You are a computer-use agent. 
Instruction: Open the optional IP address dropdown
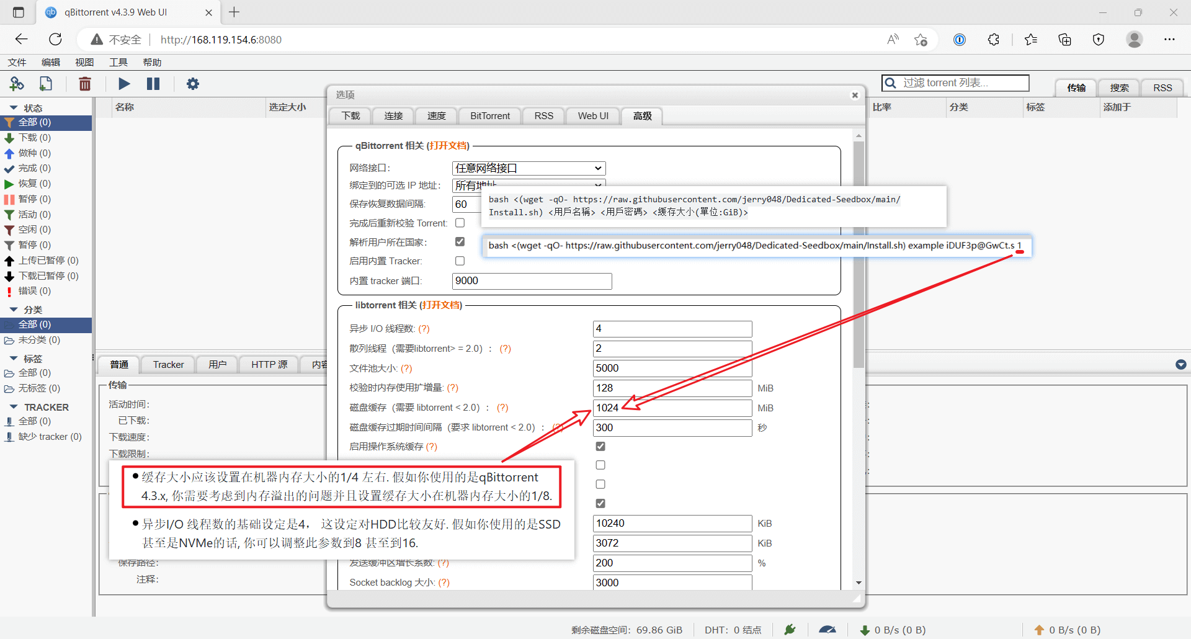[529, 184]
